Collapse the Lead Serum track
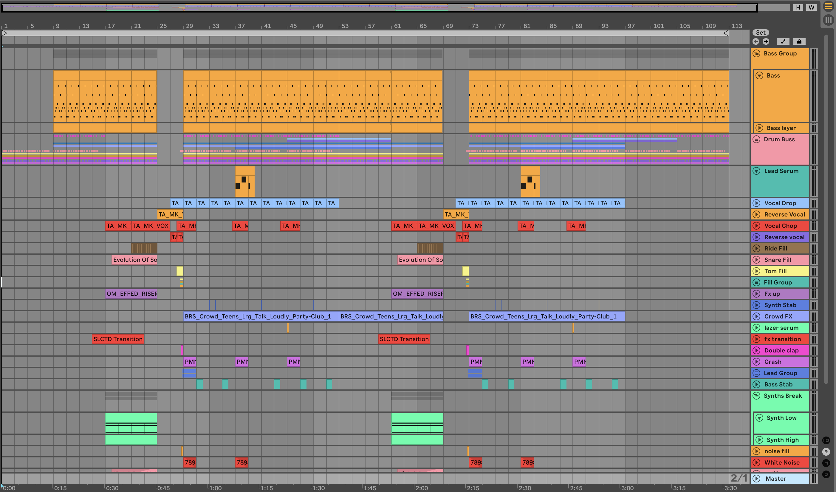 (x=756, y=171)
